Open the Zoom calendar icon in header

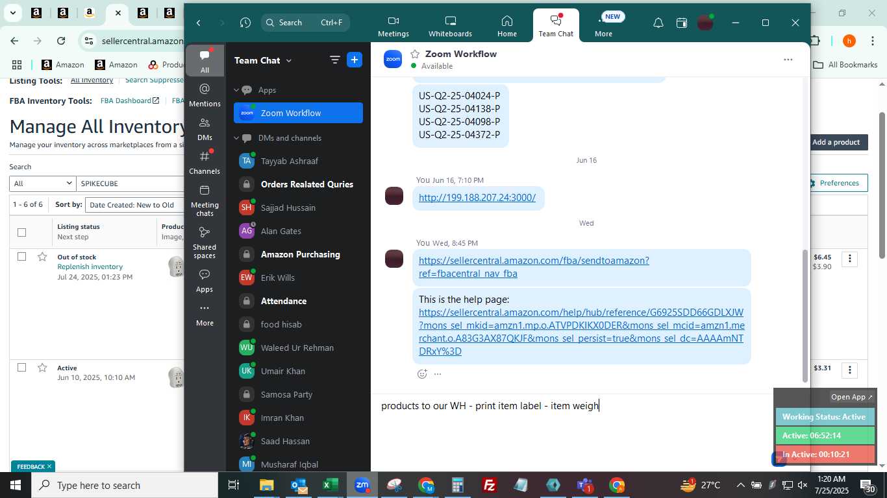(x=682, y=23)
